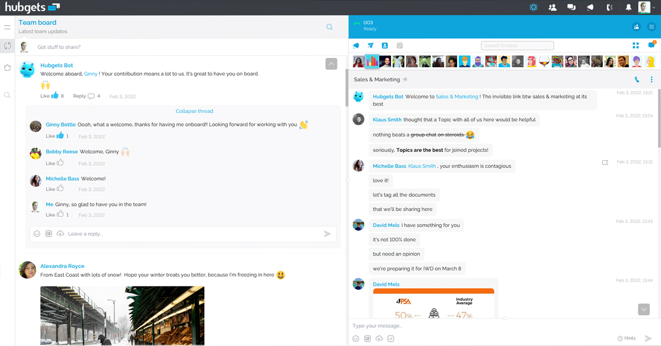The height and width of the screenshot is (346, 661).
Task: Open the hamburger menu in the left sidebar
Action: click(x=7, y=27)
